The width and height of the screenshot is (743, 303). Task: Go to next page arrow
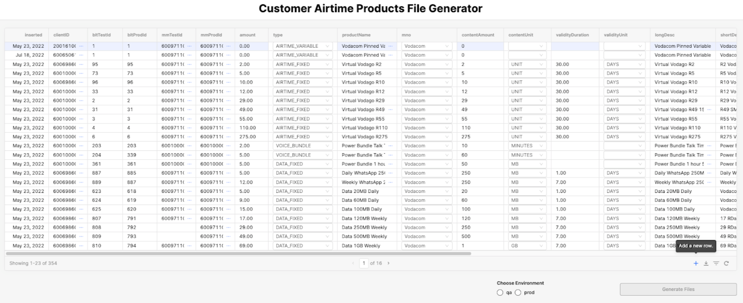pyautogui.click(x=388, y=263)
